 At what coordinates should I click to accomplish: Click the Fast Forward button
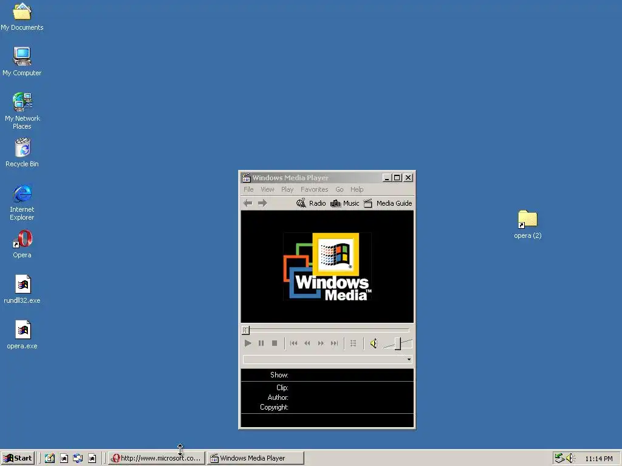321,343
